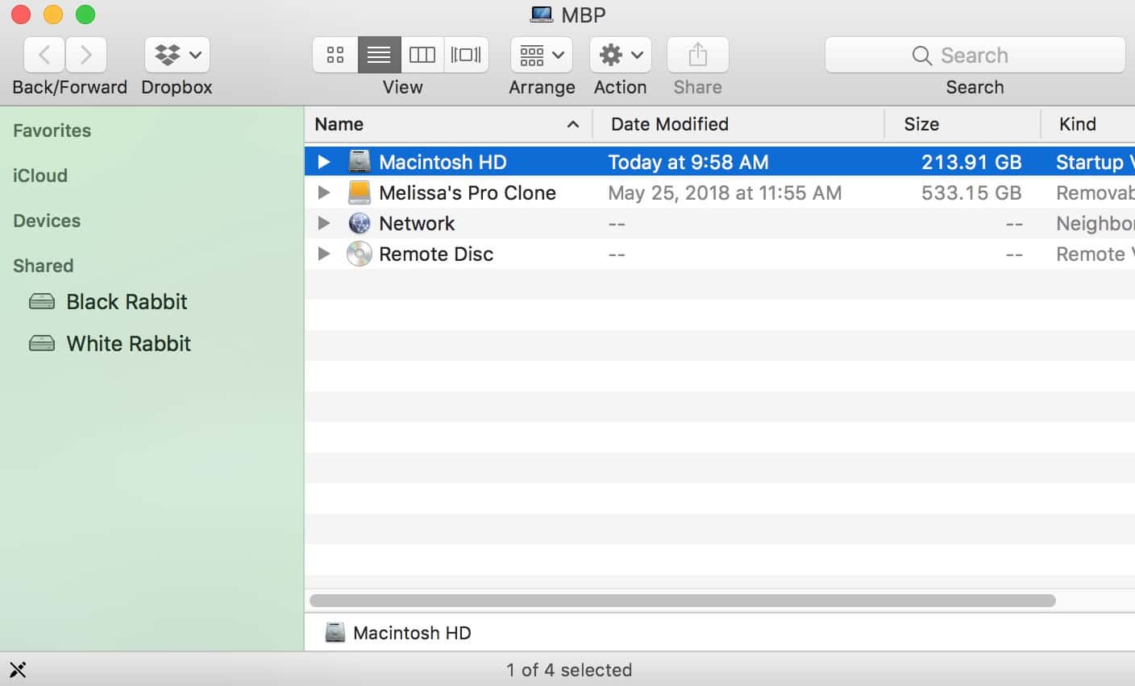Image resolution: width=1135 pixels, height=686 pixels.
Task: Click the Today at 9:58 AM date
Action: (688, 162)
